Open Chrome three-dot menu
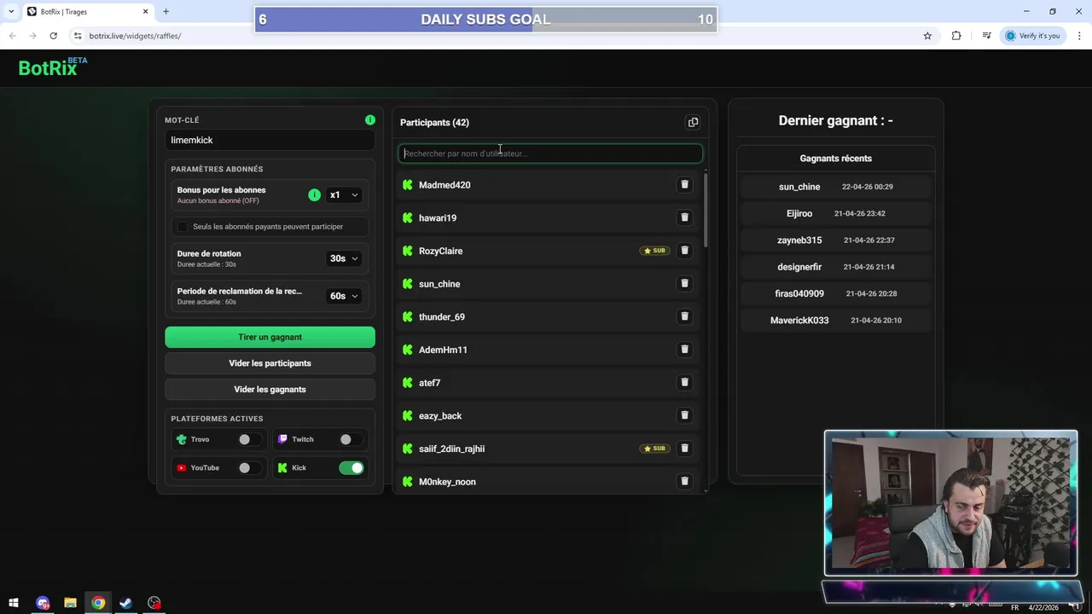Viewport: 1092px width, 614px height. point(1079,36)
